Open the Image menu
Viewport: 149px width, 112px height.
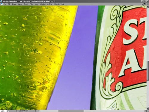pos(14,4)
